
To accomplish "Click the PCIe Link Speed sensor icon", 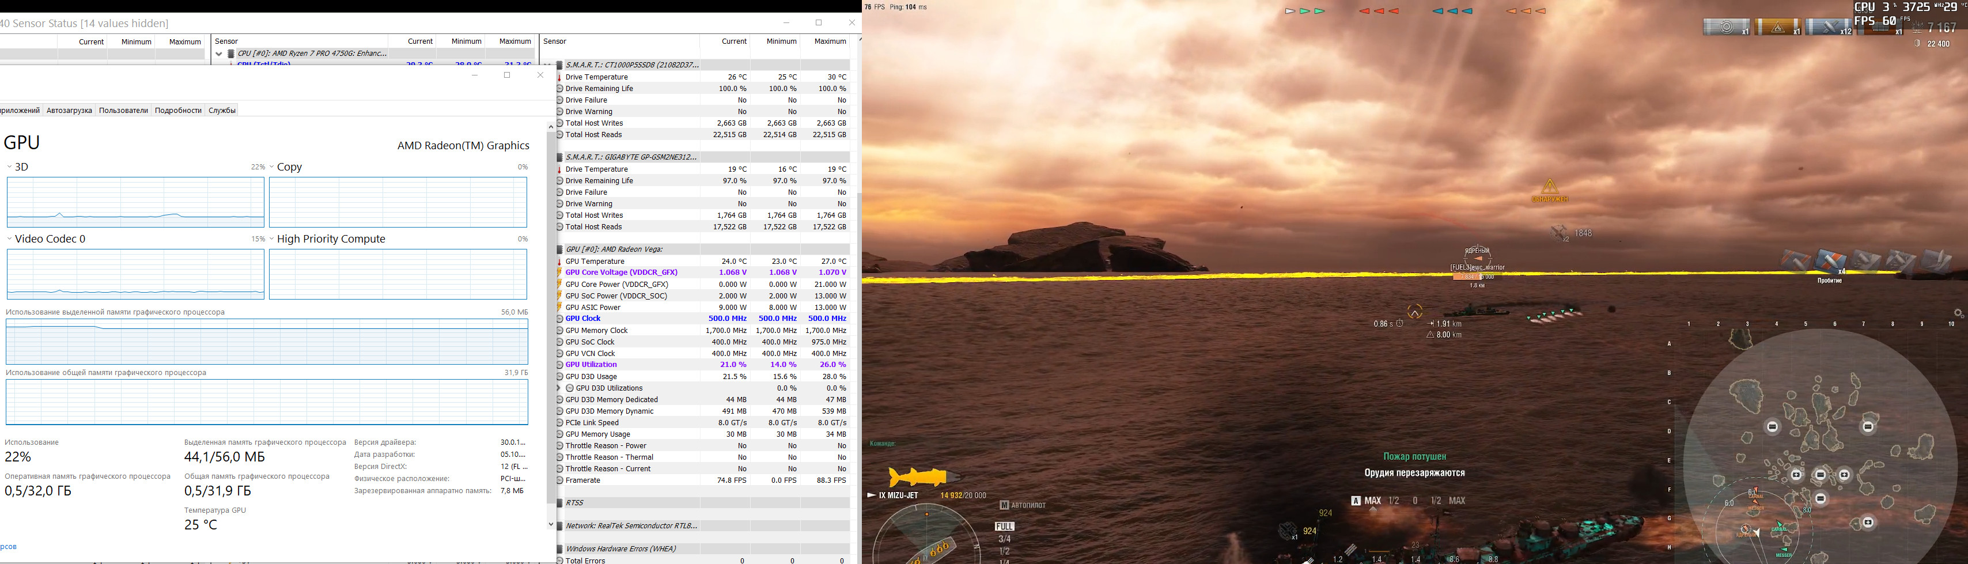I will click(x=560, y=423).
